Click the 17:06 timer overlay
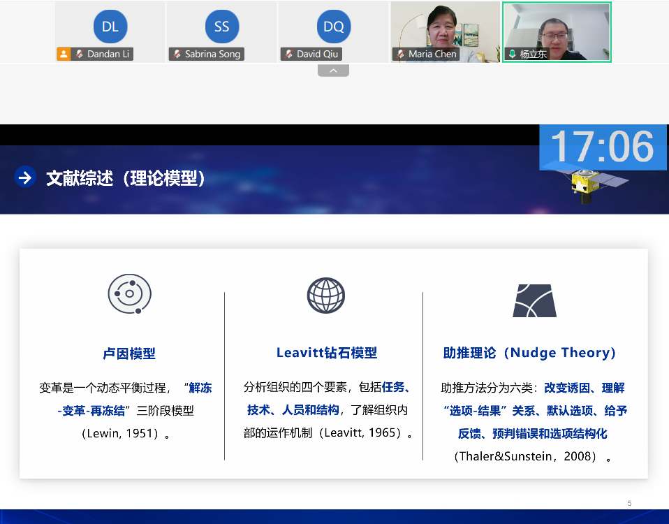 coord(603,147)
